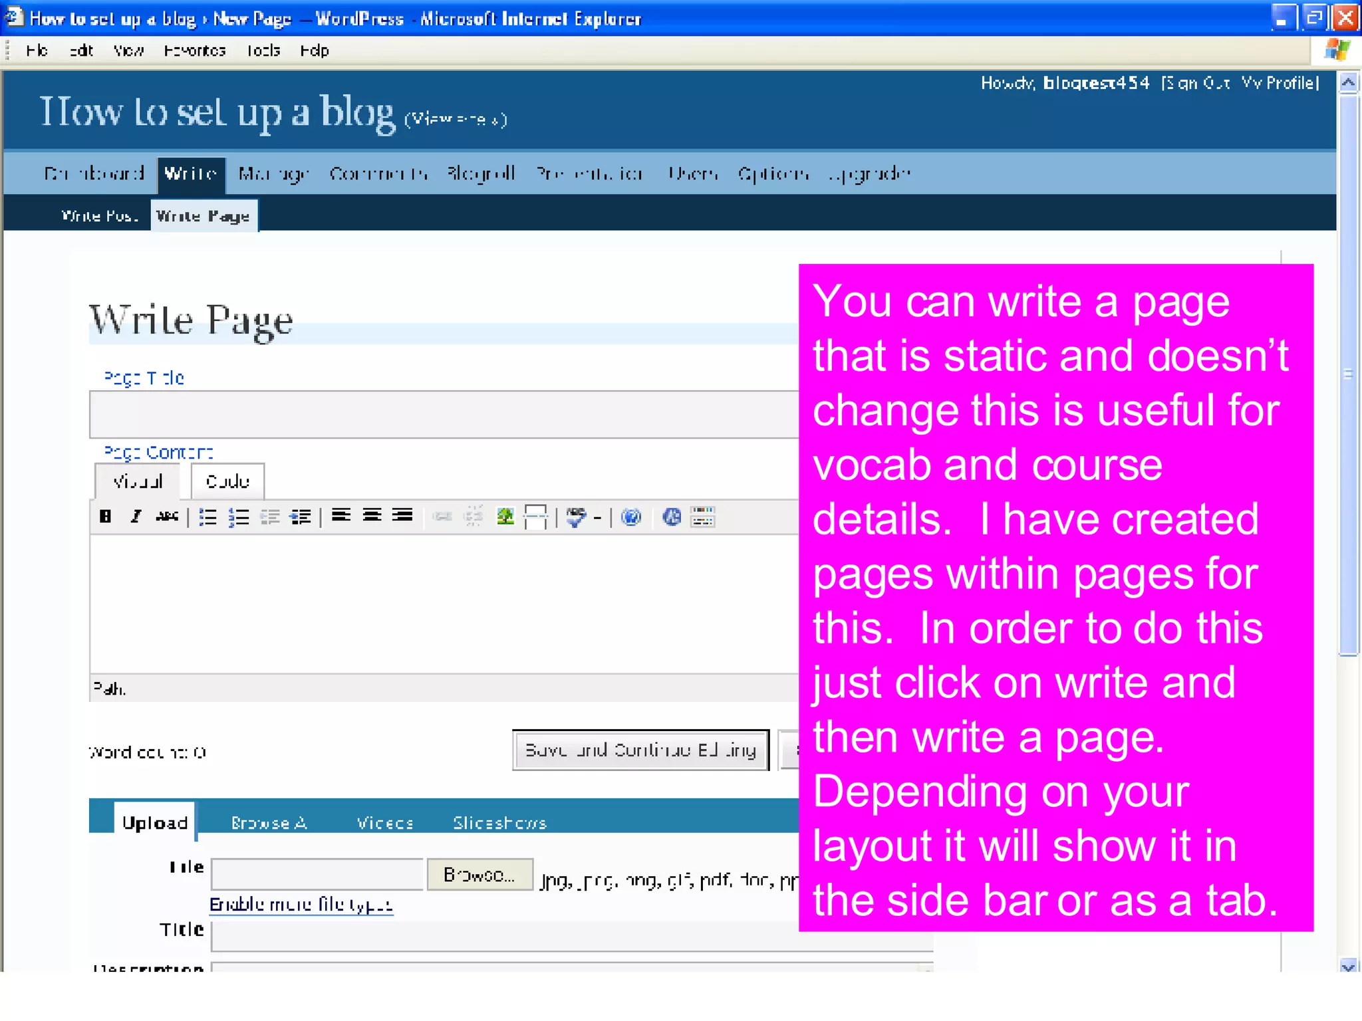Click into the page content editing area
This screenshot has height=1021, width=1362.
click(x=444, y=604)
